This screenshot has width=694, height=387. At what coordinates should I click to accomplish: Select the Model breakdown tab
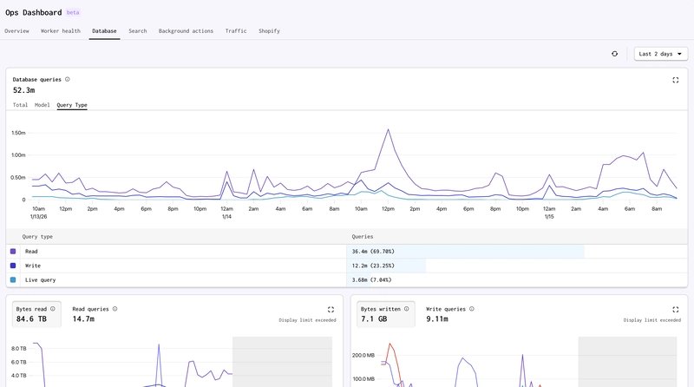(x=43, y=105)
